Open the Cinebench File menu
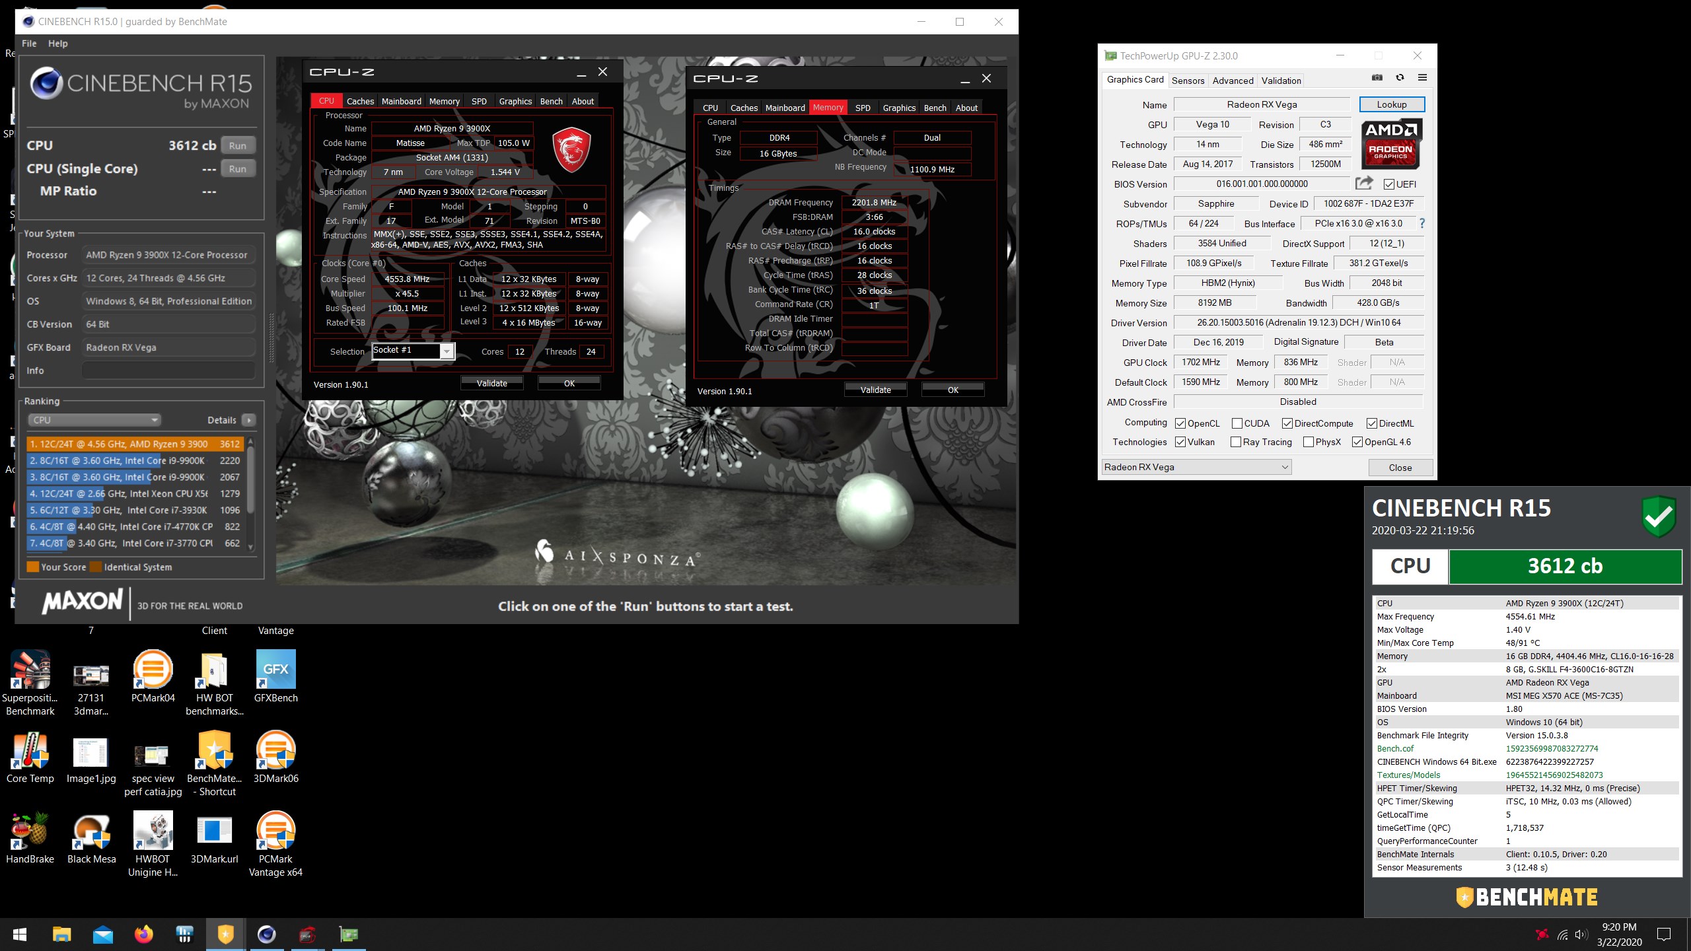Viewport: 1691px width, 951px height. [x=29, y=44]
